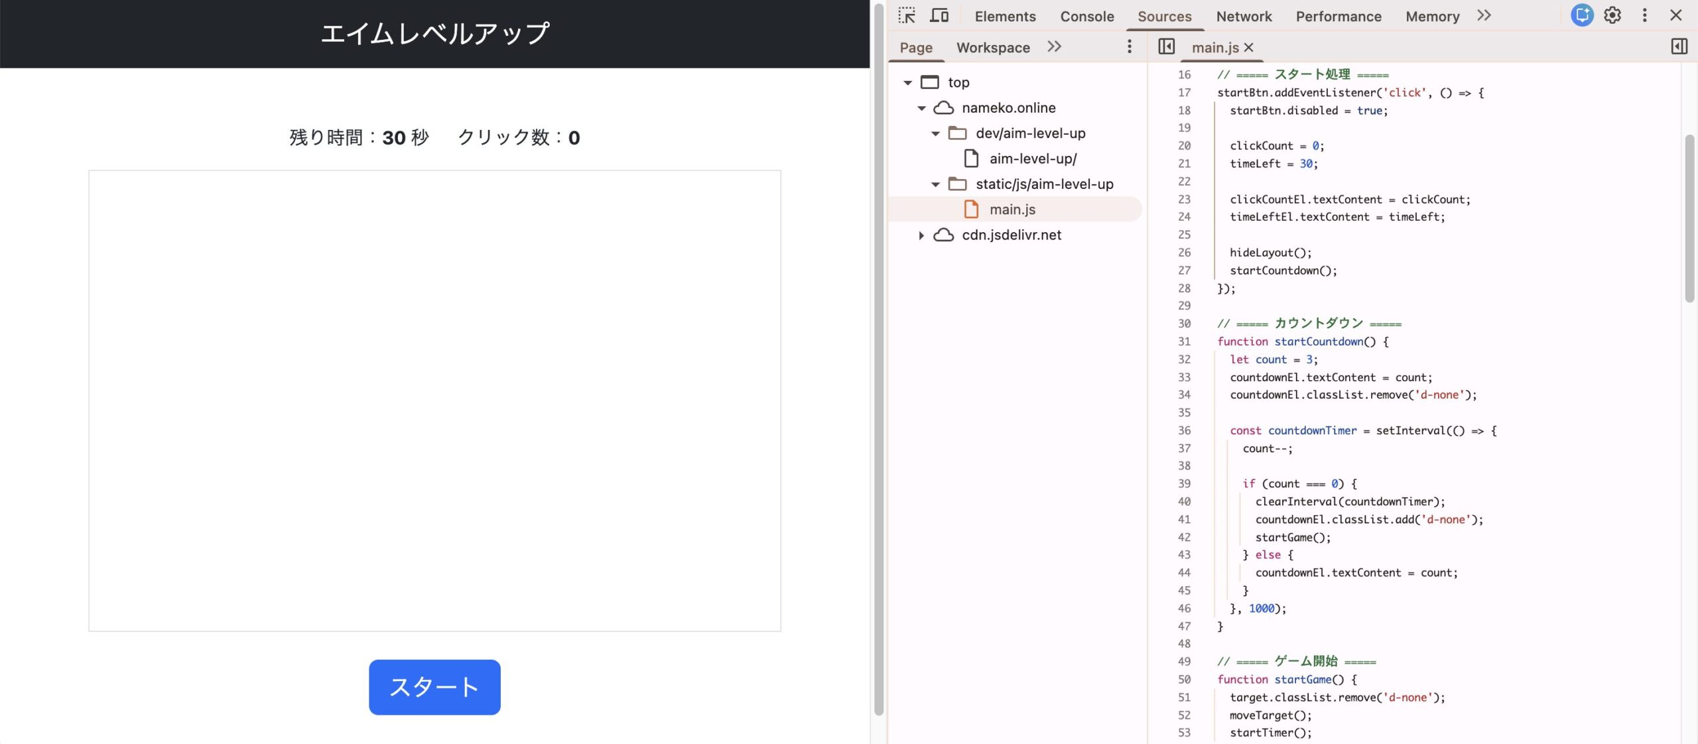Open DevTools settings gear
This screenshot has width=1698, height=744.
(1612, 15)
